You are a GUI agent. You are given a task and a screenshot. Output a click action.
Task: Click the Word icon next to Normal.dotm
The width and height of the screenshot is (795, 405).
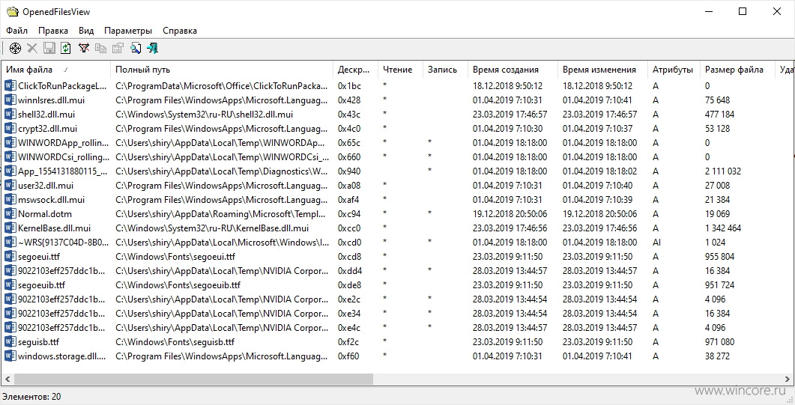pyautogui.click(x=10, y=213)
